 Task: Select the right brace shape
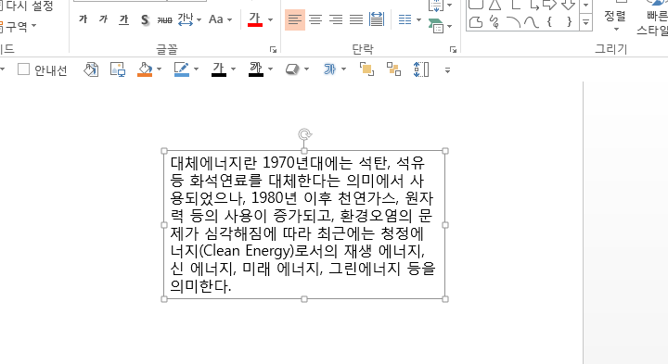pos(569,21)
